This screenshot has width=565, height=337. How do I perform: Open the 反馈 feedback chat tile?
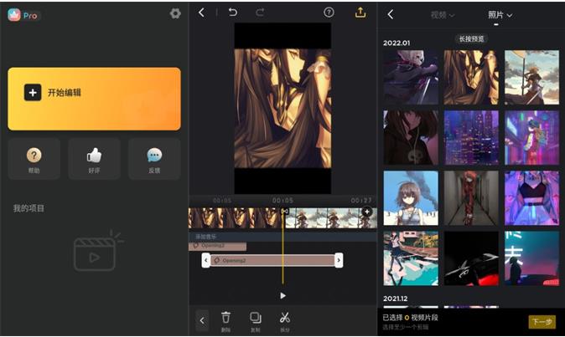click(x=154, y=159)
